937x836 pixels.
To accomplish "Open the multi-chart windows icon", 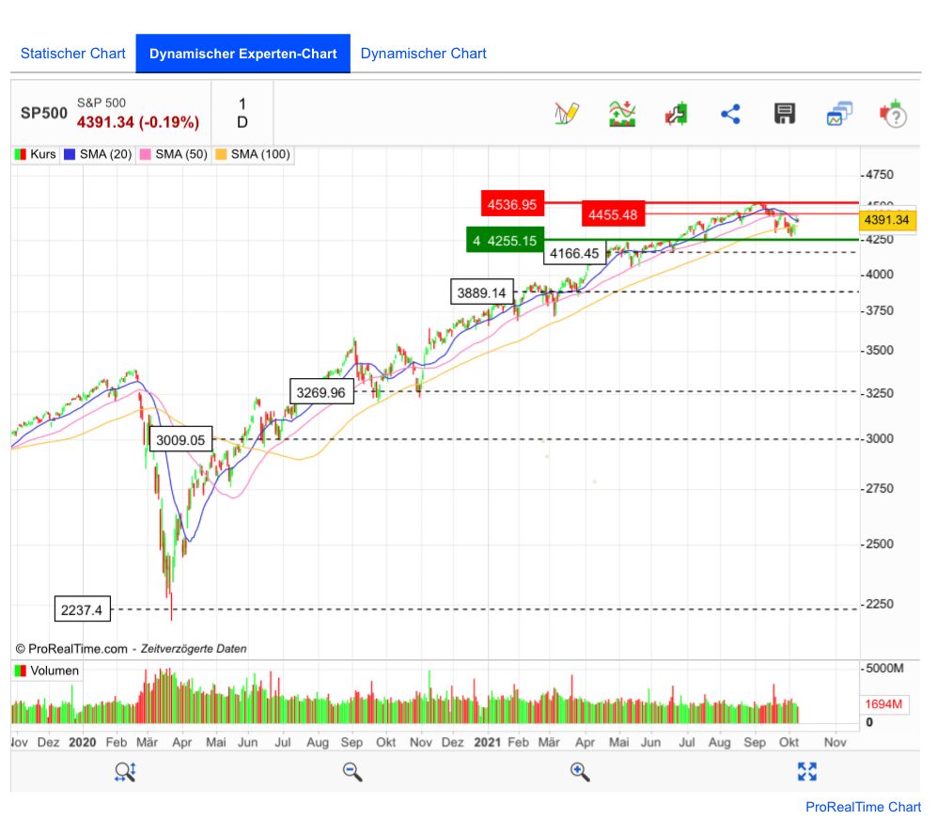I will click(839, 114).
